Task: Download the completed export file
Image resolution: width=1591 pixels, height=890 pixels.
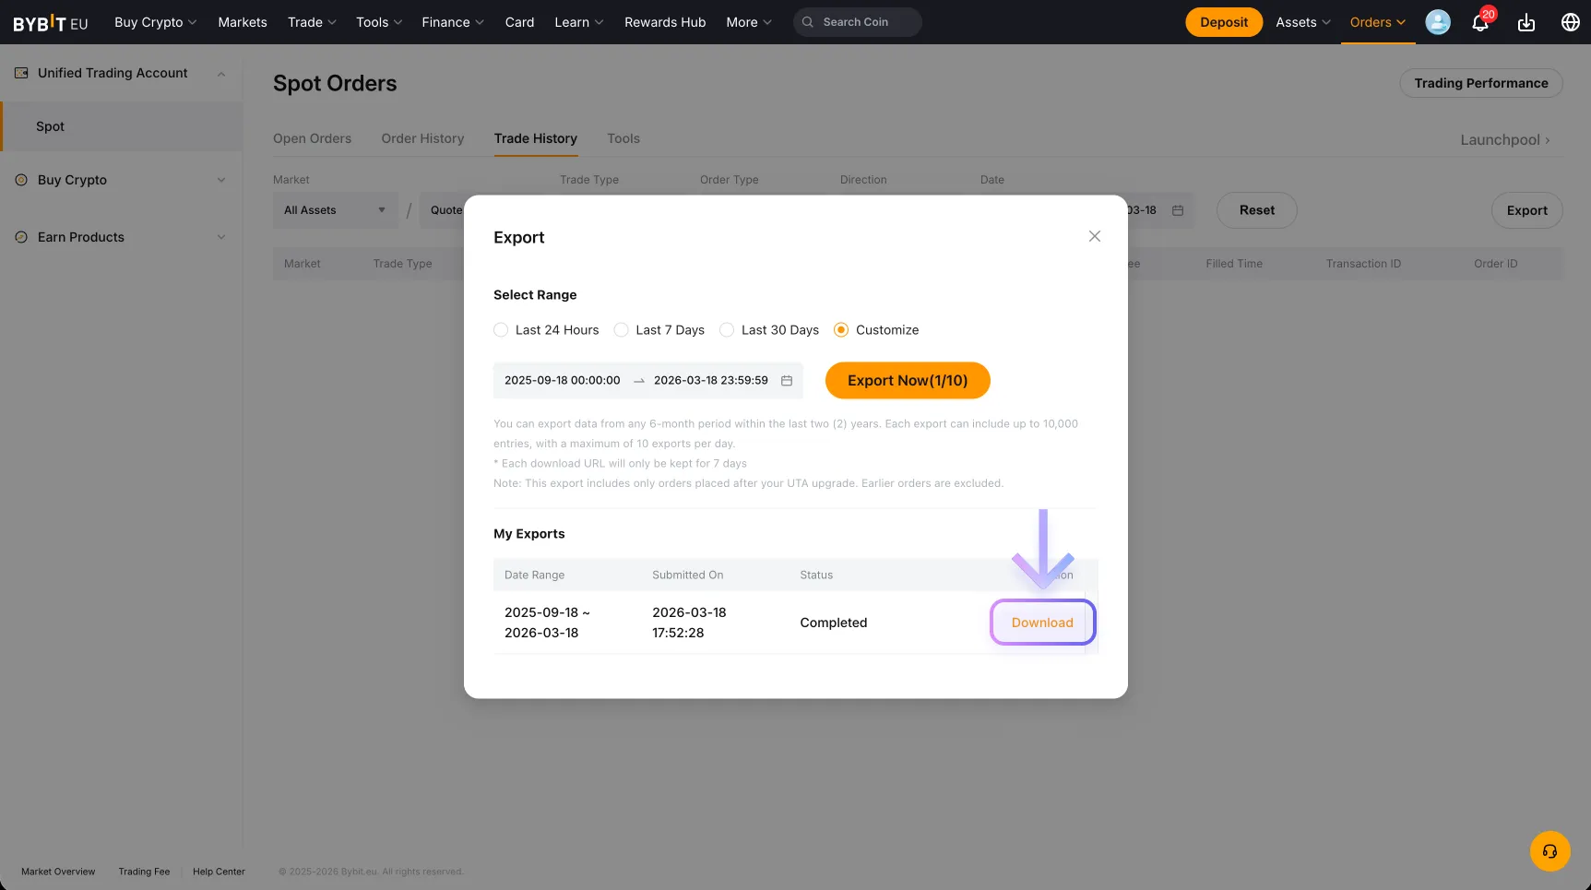Action: (1042, 622)
